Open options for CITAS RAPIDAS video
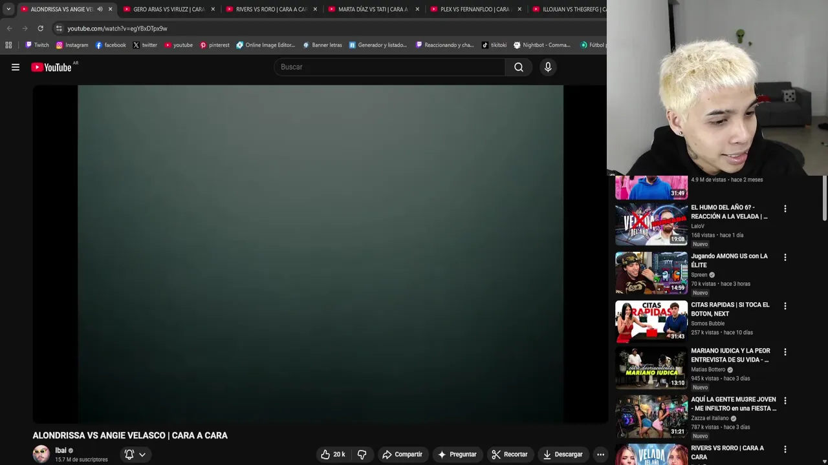Screen dimensions: 828x465 tap(785, 305)
